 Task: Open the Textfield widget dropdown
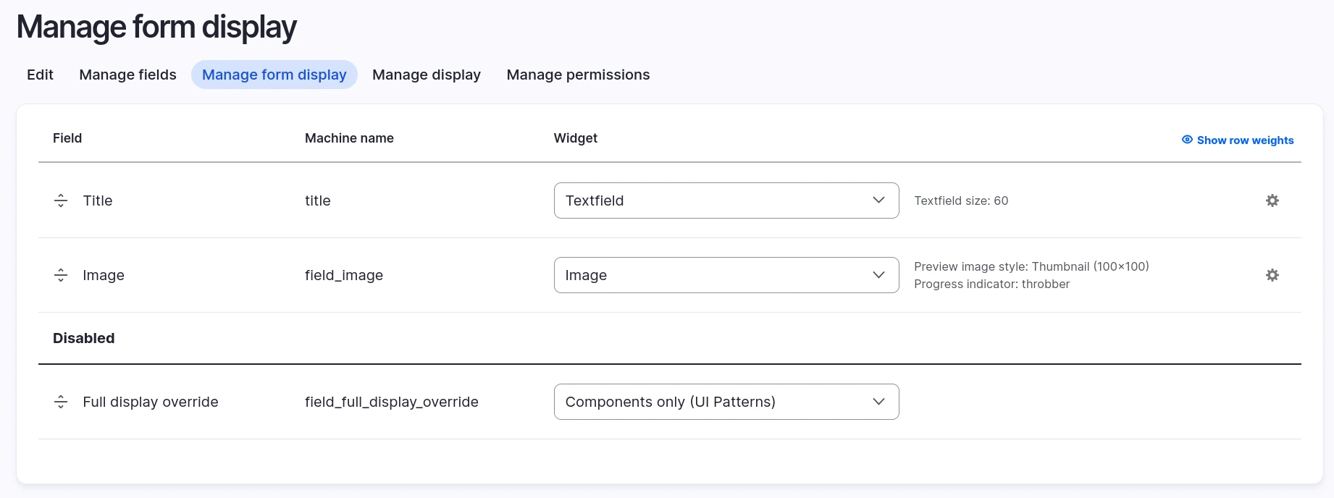tap(726, 201)
